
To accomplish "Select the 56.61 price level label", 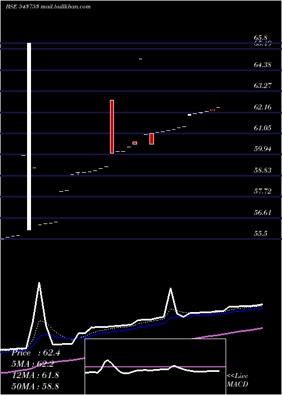I will 263,213.
